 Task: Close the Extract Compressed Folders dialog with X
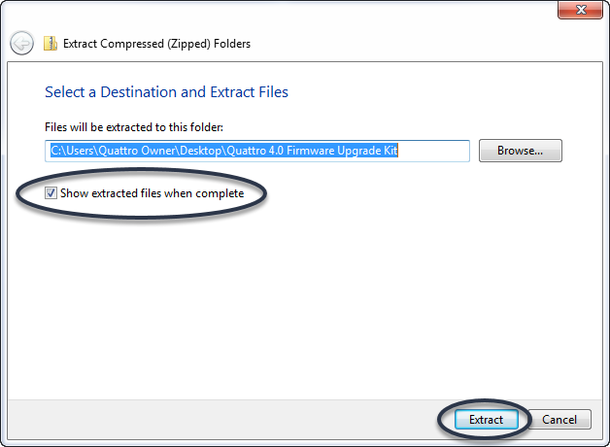[x=580, y=10]
